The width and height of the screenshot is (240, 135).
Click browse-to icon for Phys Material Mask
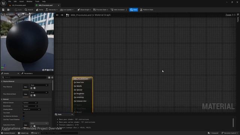point(35,95)
